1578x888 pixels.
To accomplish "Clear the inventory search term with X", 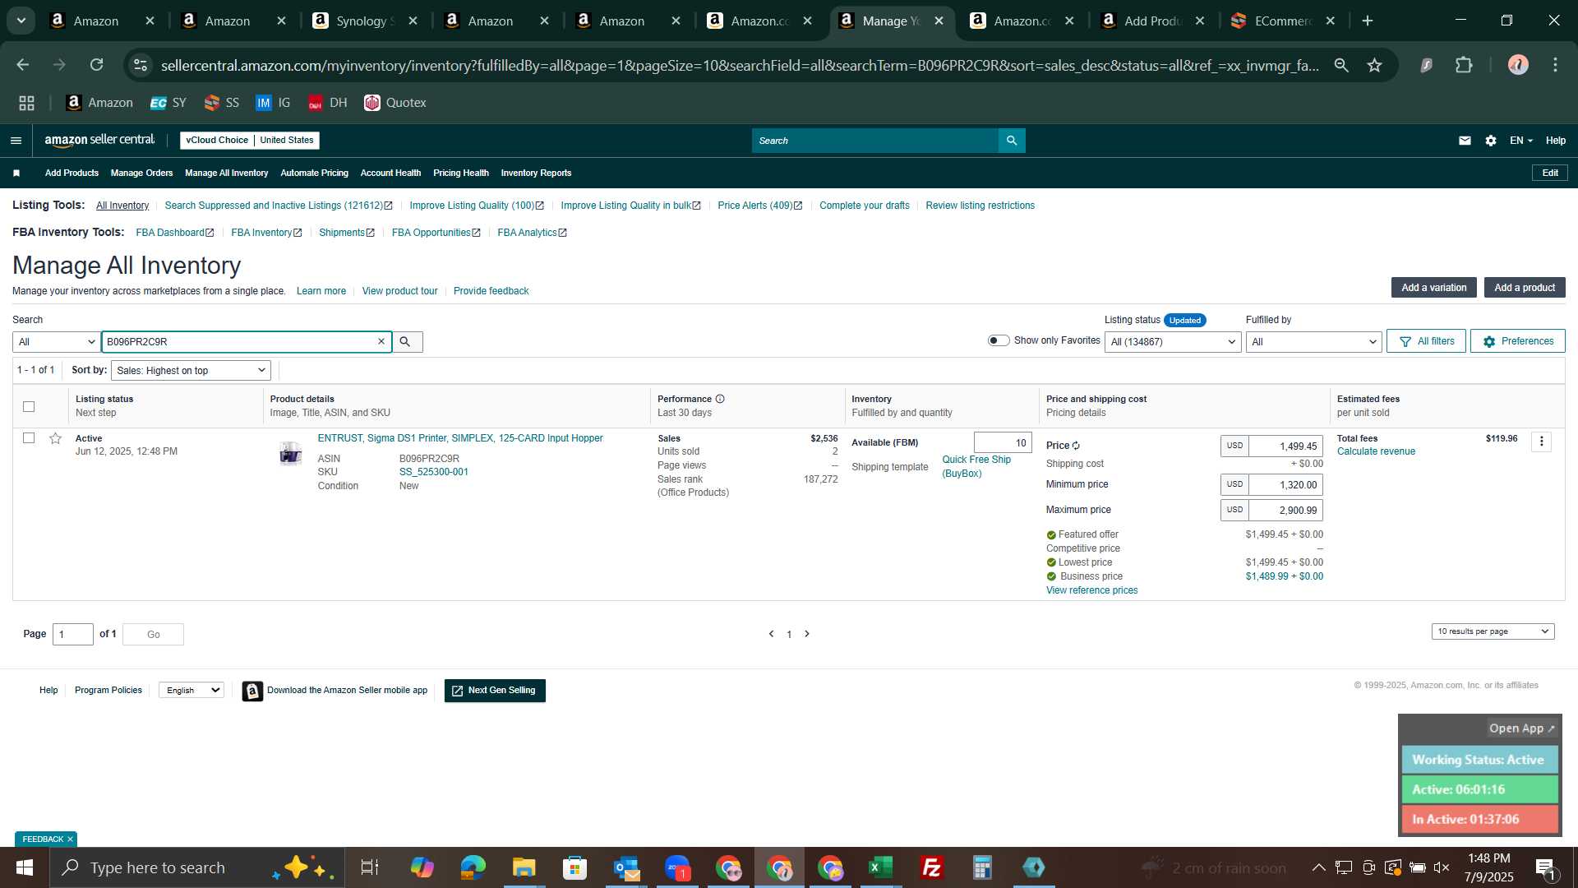I will [x=381, y=341].
